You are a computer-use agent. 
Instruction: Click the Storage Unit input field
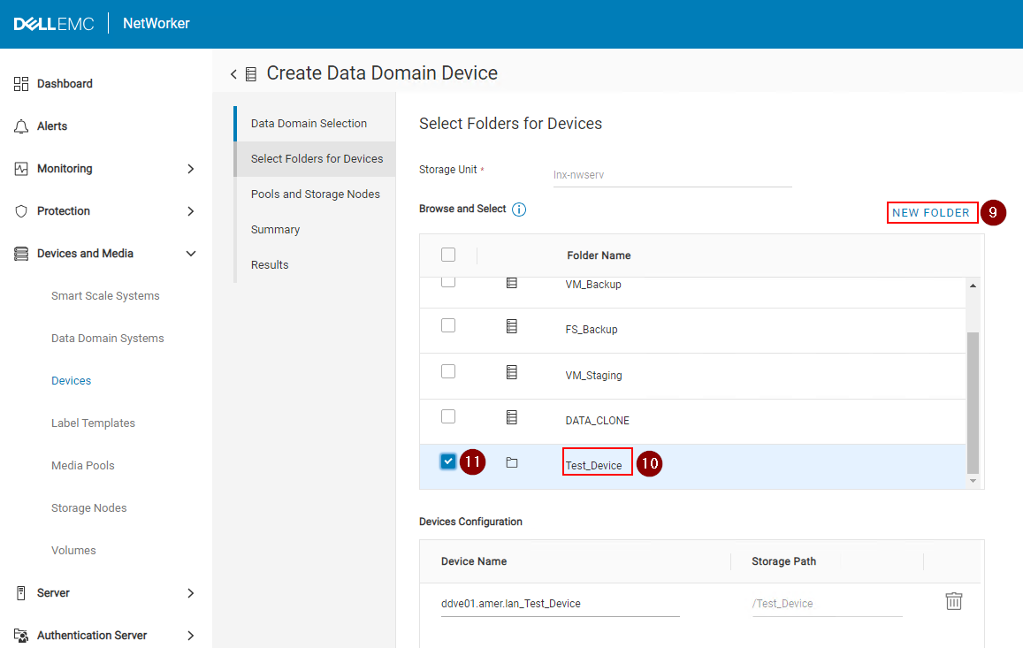(x=672, y=174)
